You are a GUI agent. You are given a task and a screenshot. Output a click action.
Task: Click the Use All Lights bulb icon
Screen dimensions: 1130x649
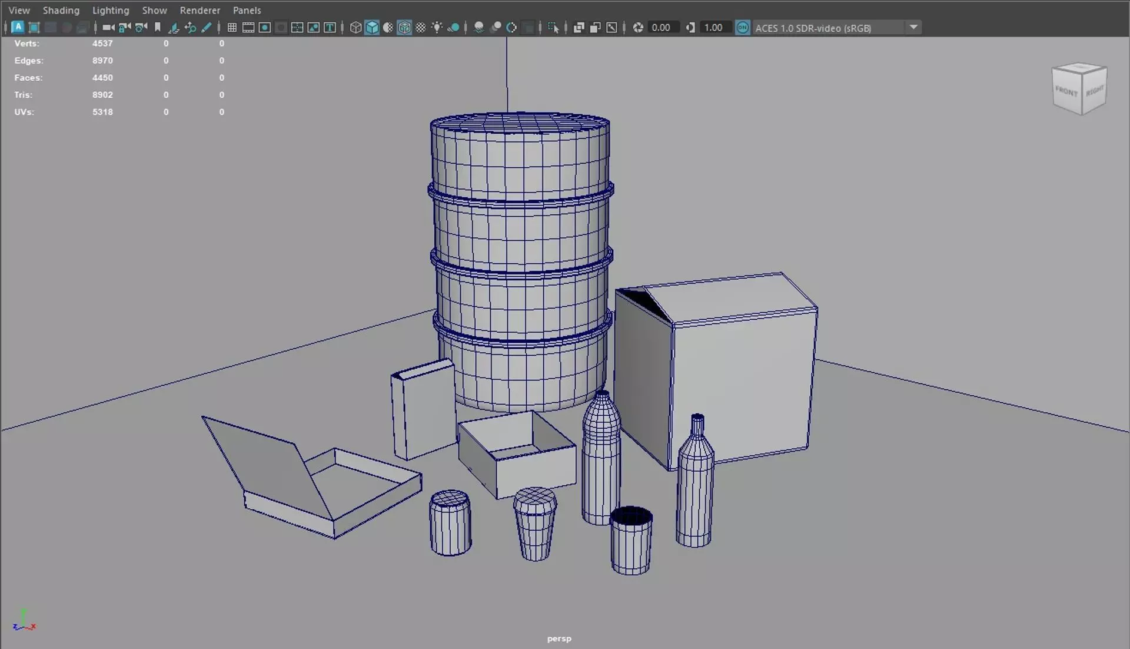(x=437, y=27)
